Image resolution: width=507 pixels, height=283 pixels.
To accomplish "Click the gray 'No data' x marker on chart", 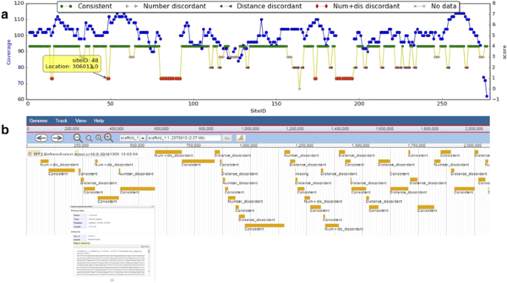I will pos(300,89).
